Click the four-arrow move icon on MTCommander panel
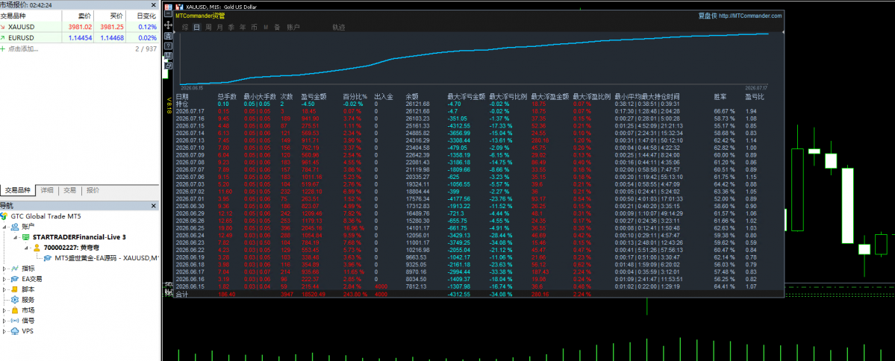This screenshot has height=361, width=895. pos(169,25)
